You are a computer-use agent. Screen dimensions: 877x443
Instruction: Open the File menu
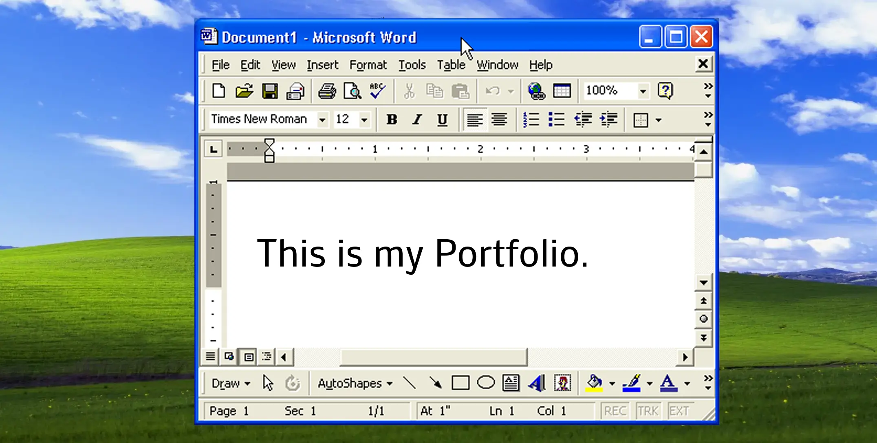point(220,65)
